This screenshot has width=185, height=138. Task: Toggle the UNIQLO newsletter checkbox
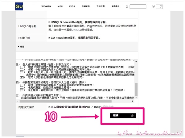(49, 22)
